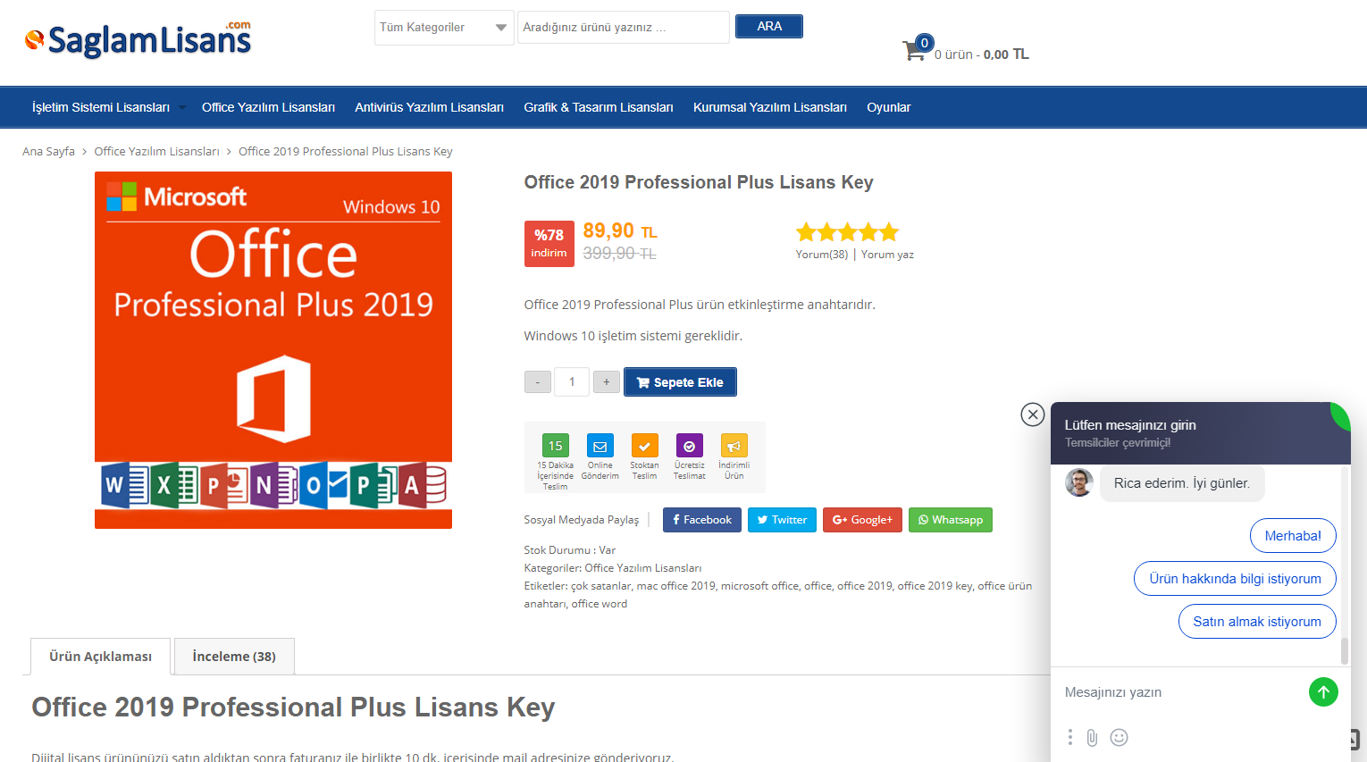
Task: Attach a file in the chat
Action: 1092,737
